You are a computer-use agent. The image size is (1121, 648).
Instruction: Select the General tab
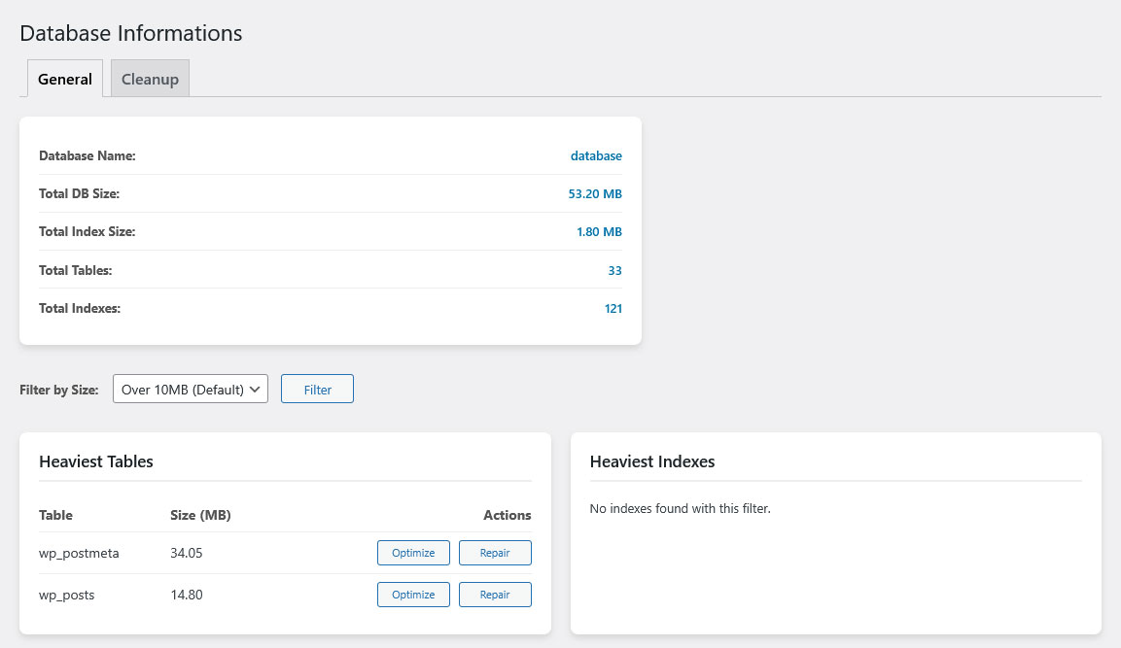pyautogui.click(x=65, y=79)
